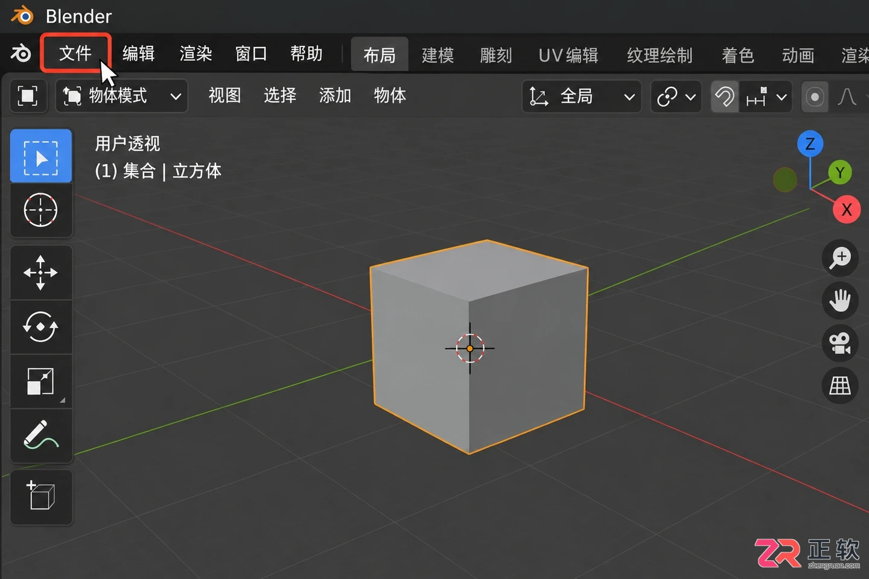
Task: Switch to the 动画 workspace tab
Action: [798, 55]
